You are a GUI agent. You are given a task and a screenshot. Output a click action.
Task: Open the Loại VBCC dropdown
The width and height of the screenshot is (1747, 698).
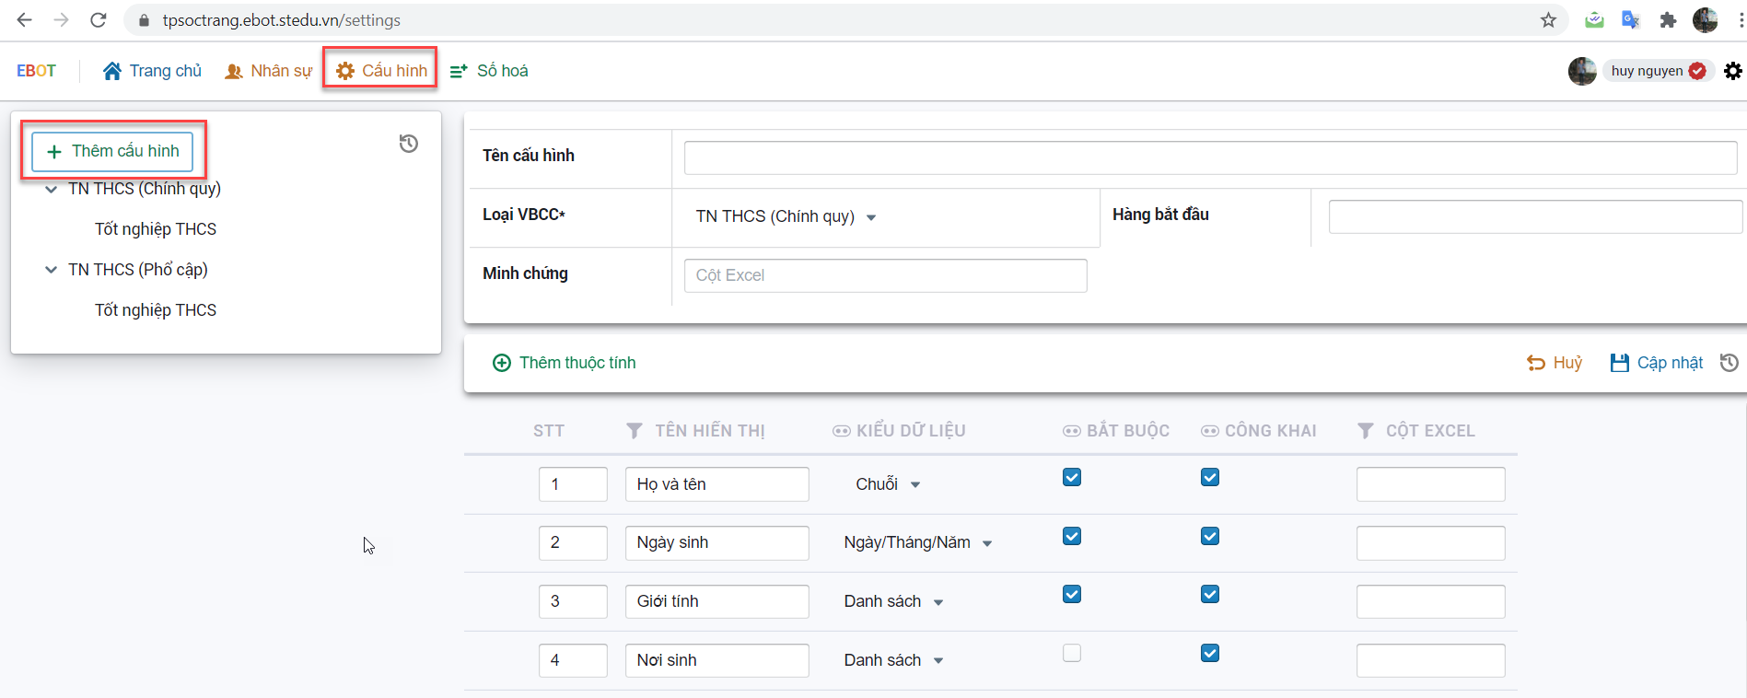785,217
